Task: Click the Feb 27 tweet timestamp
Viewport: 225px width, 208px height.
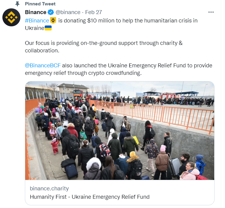Action: click(94, 12)
